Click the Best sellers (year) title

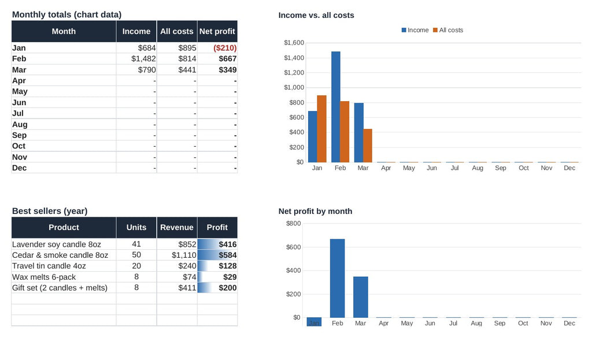pyautogui.click(x=50, y=211)
